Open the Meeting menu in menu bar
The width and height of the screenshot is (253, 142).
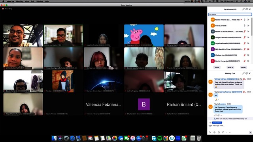point(19,1)
